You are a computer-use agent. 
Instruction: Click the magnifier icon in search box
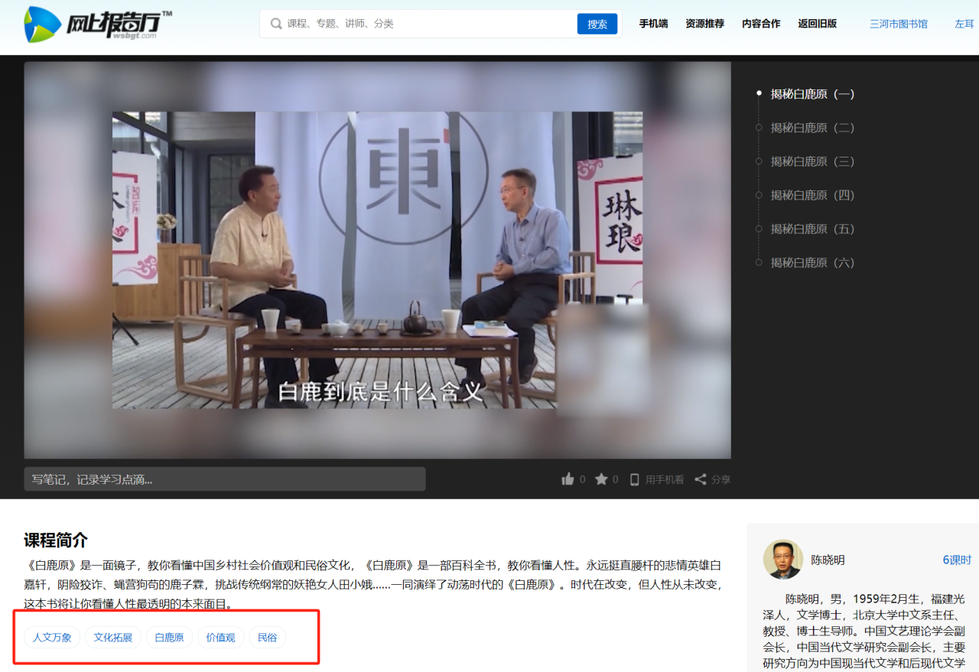click(x=276, y=24)
